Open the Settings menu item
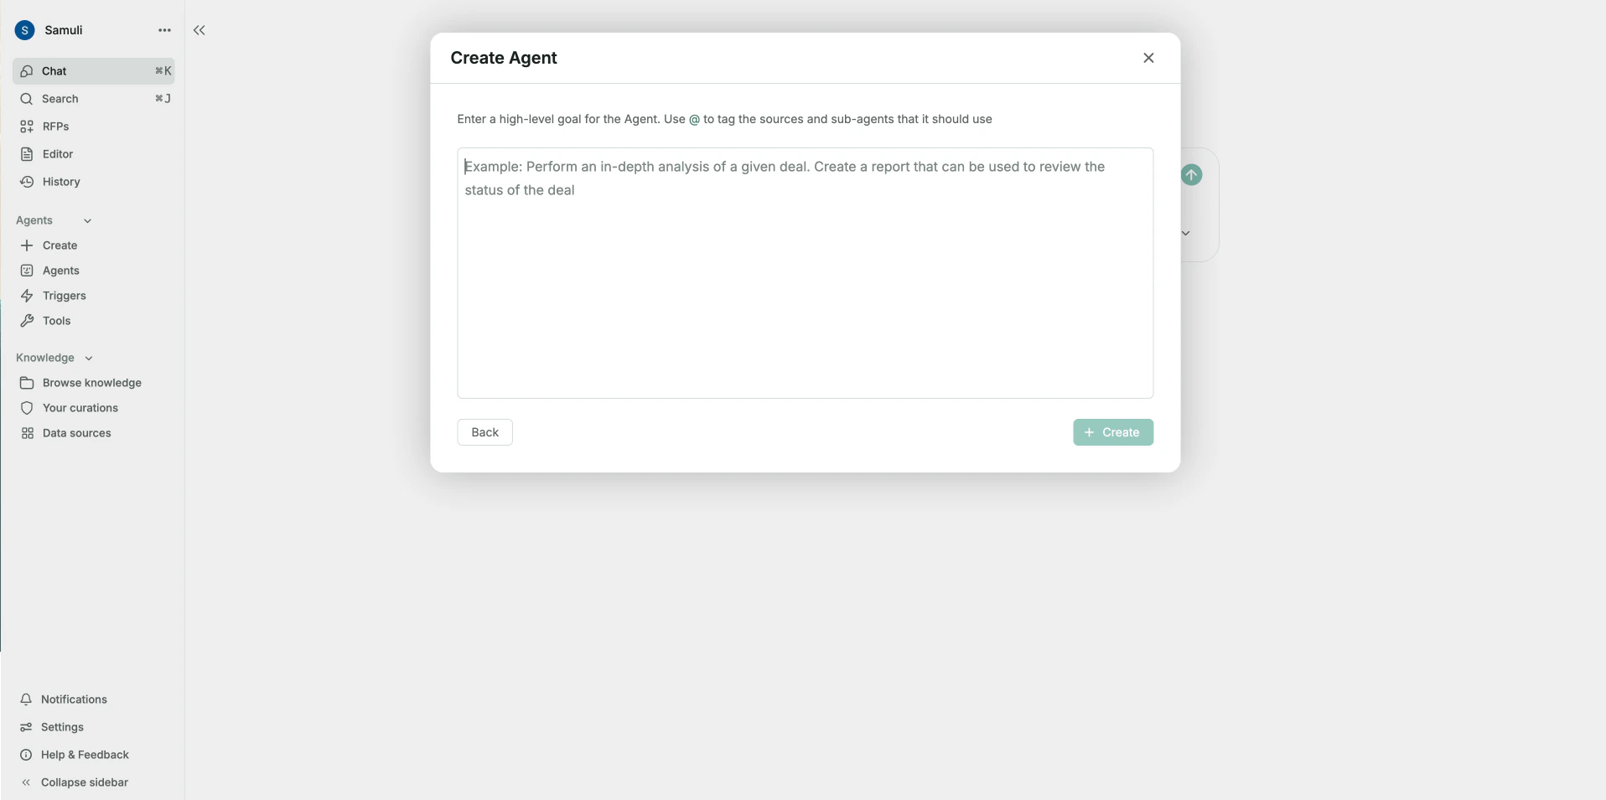 point(27,727)
